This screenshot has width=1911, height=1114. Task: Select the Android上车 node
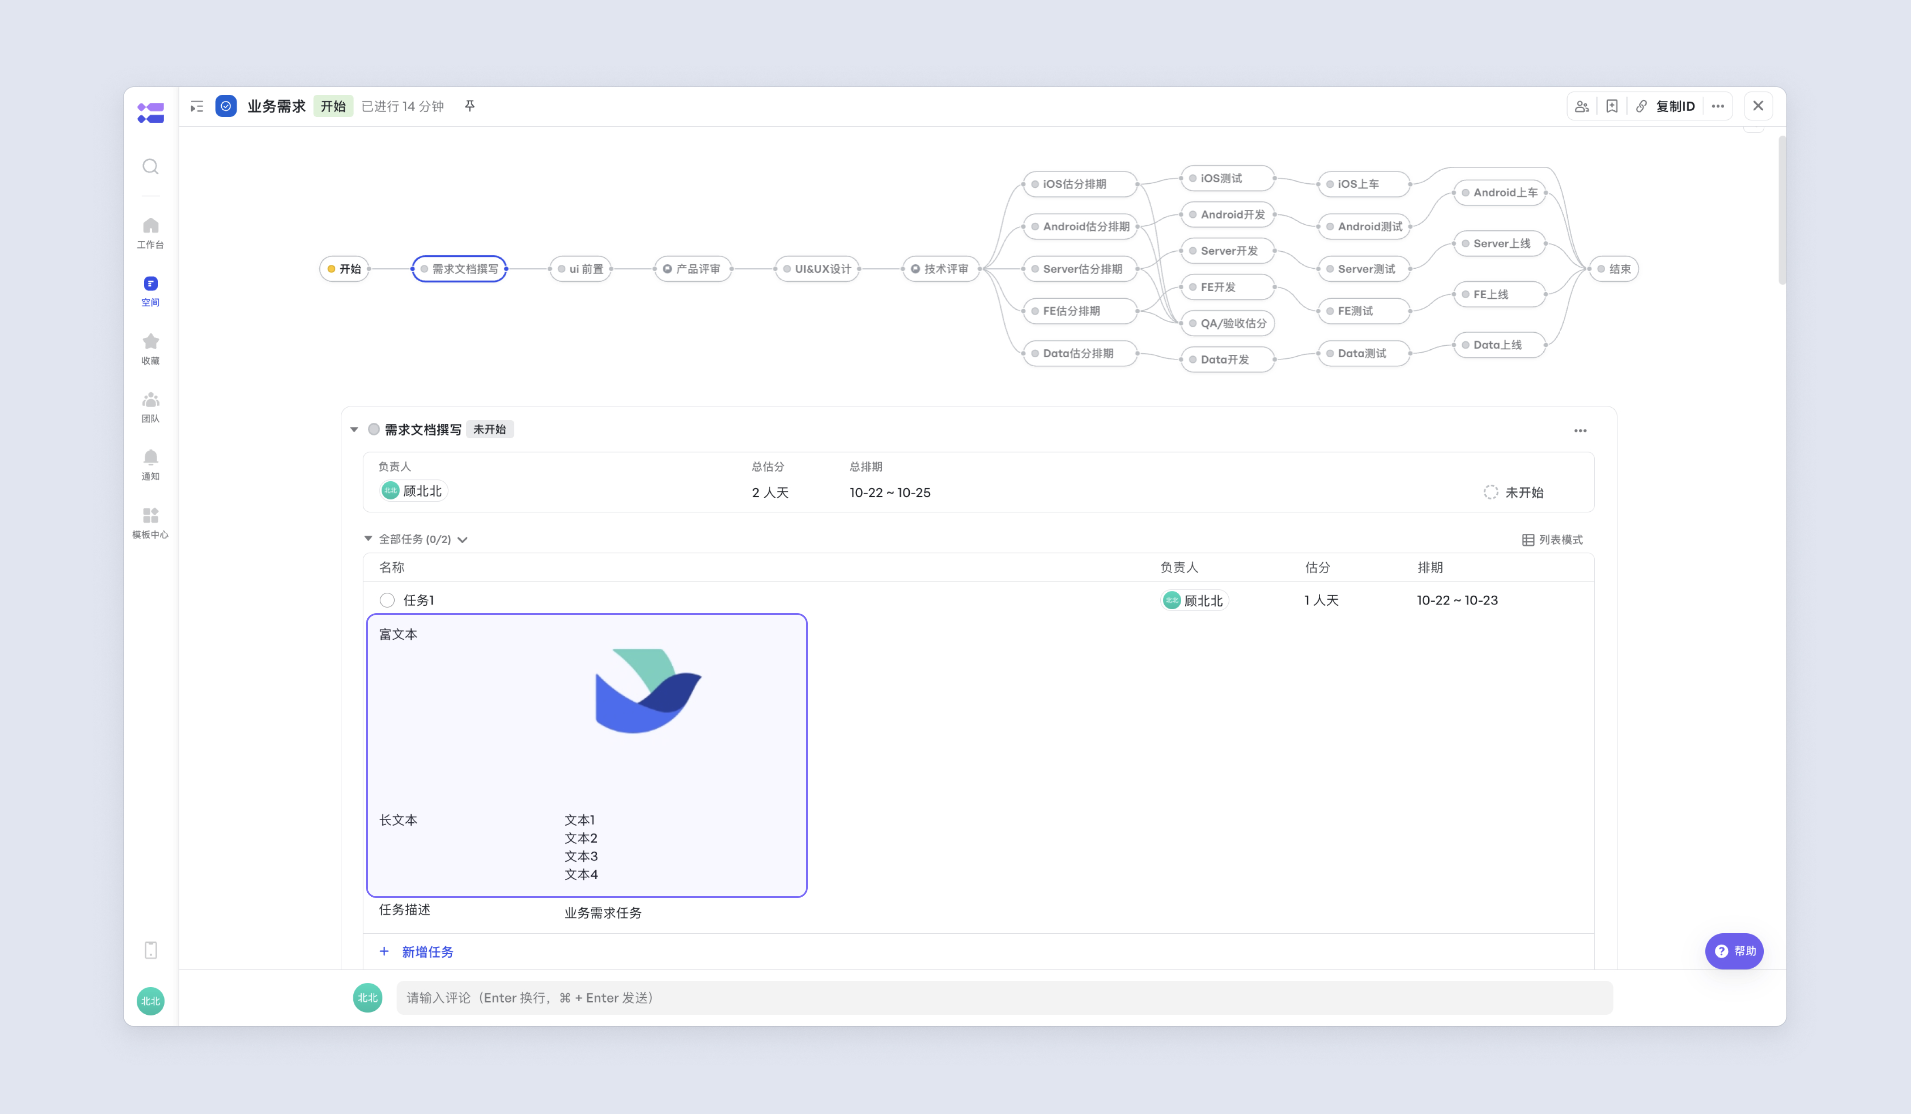pyautogui.click(x=1499, y=192)
